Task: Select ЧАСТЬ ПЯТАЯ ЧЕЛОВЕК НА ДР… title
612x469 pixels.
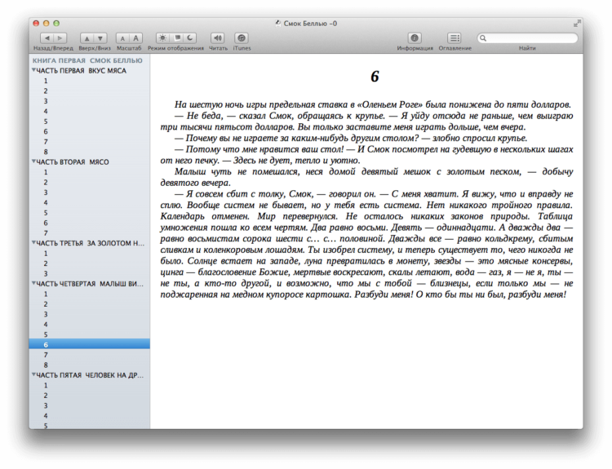Action: 90,375
